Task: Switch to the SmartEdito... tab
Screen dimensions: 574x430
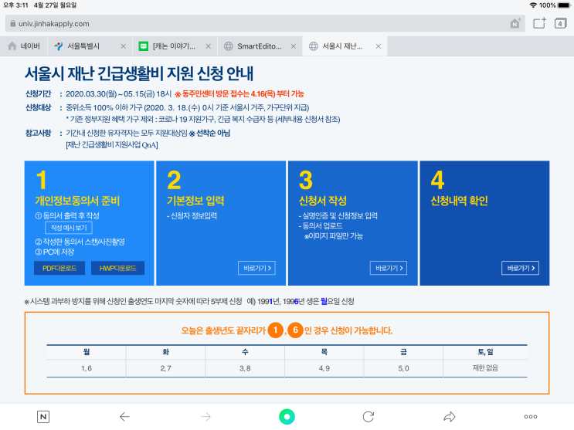Action: tap(259, 46)
